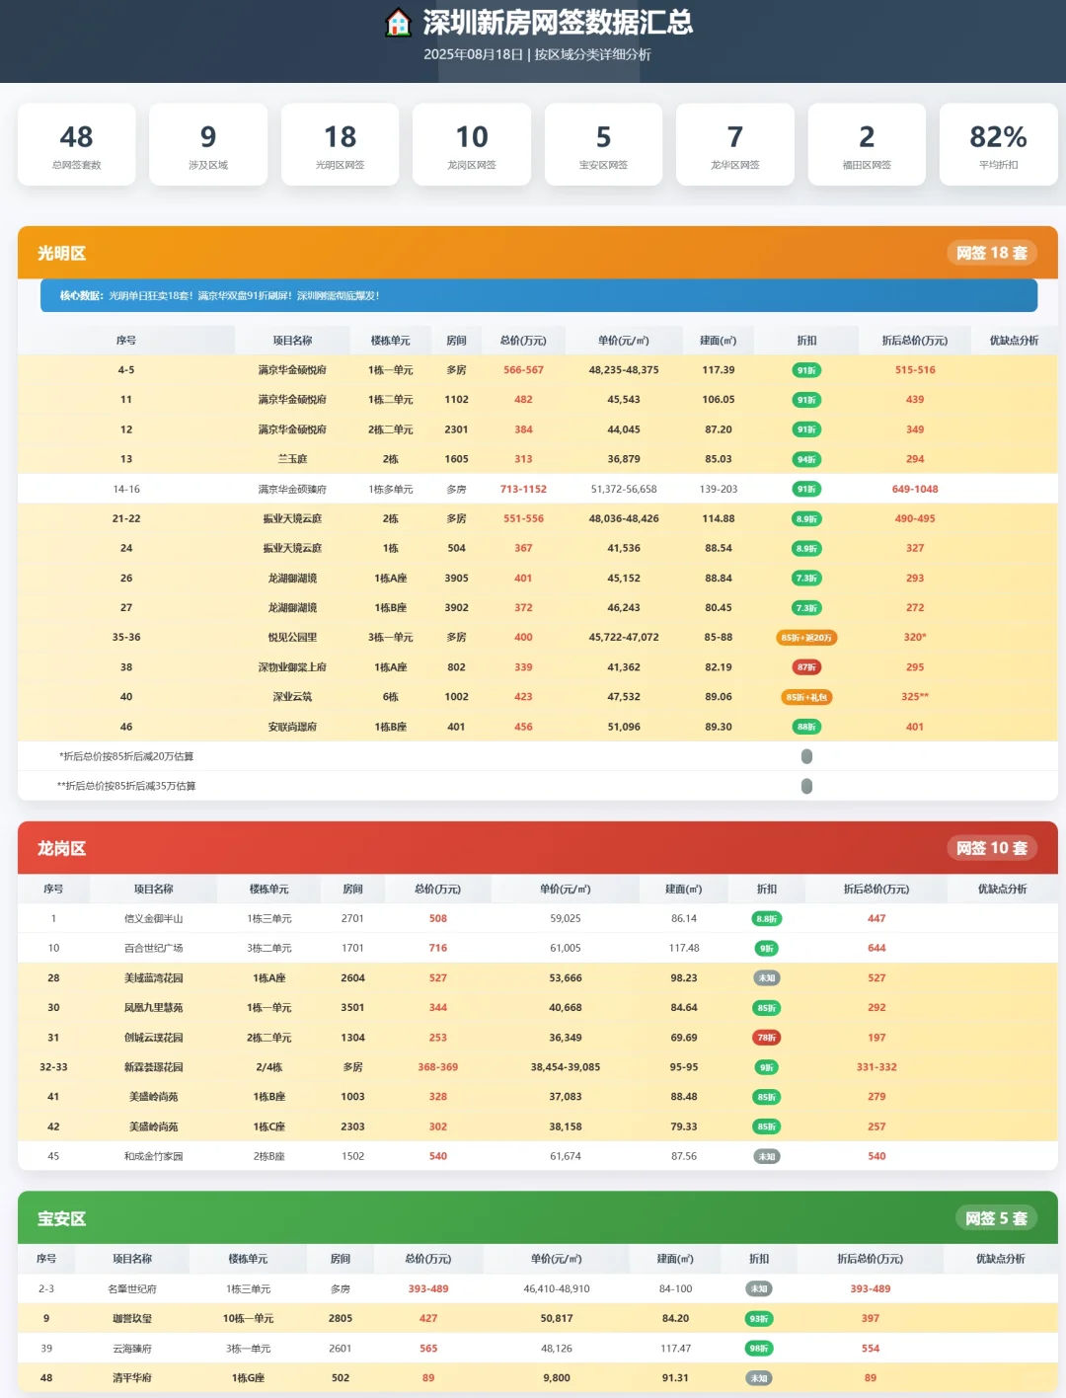
Task: Click the 85折 badge in row 42
Action: click(767, 1126)
